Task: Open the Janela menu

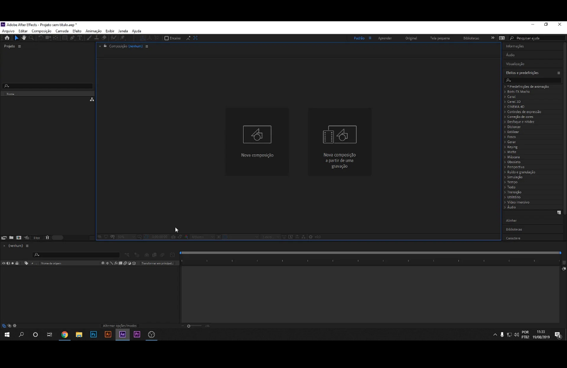Action: (x=123, y=31)
